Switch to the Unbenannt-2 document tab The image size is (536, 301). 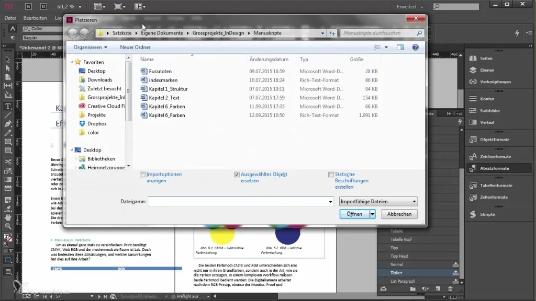click(x=41, y=48)
